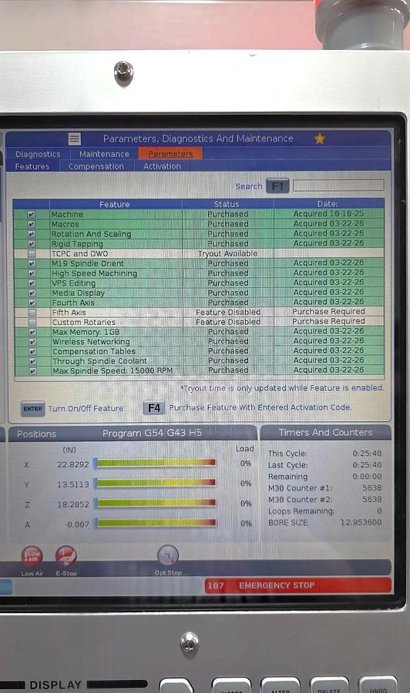Toggle the Machine feature checkbox

[32, 214]
